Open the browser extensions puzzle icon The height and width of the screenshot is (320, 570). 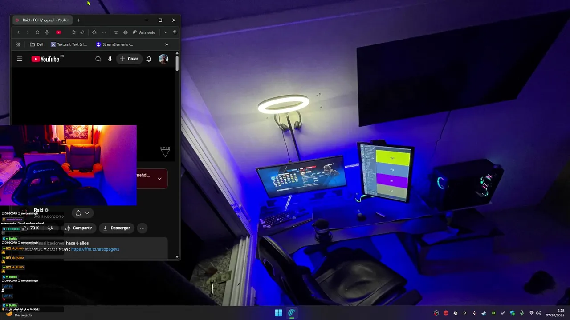pyautogui.click(x=94, y=32)
